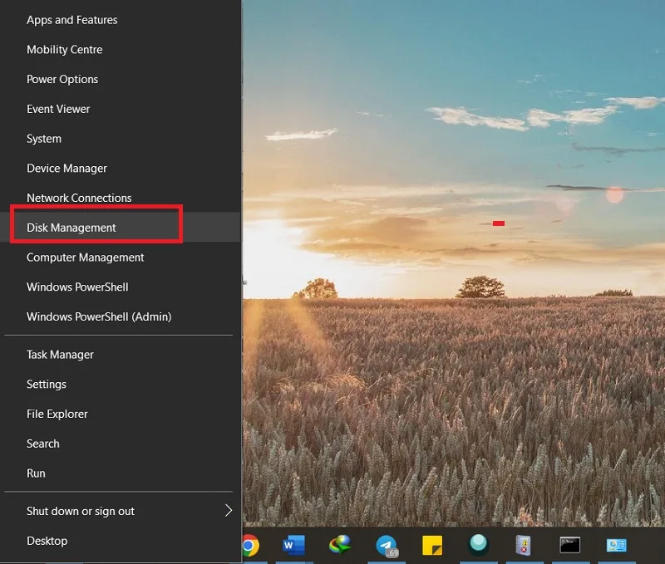This screenshot has width=665, height=564.
Task: Launch Event Viewer
Action: 121,109
